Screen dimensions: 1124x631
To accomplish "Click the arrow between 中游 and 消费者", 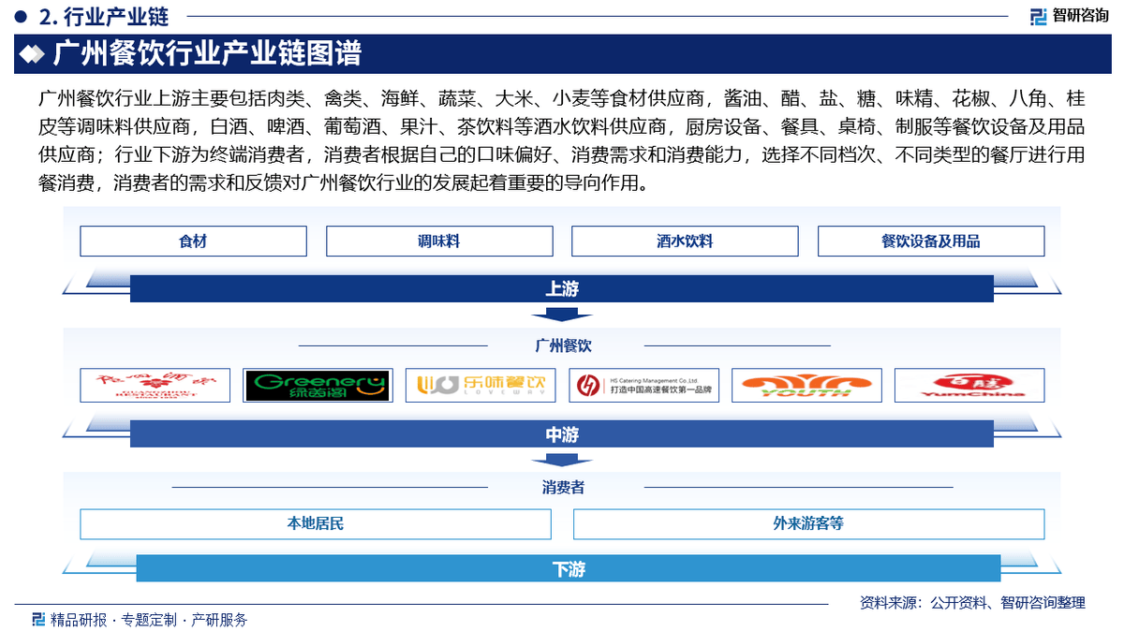I will tap(562, 460).
